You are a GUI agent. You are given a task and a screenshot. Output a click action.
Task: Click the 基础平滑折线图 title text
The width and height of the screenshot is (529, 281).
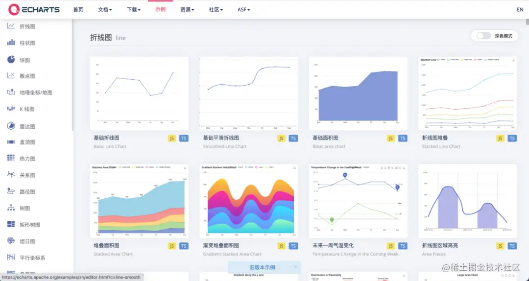[221, 138]
